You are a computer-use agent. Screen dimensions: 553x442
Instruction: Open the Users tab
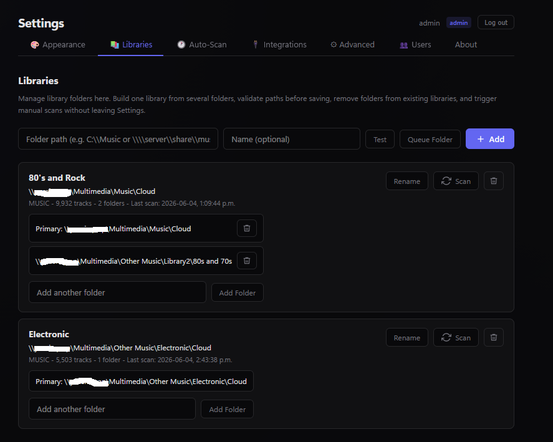pos(415,45)
